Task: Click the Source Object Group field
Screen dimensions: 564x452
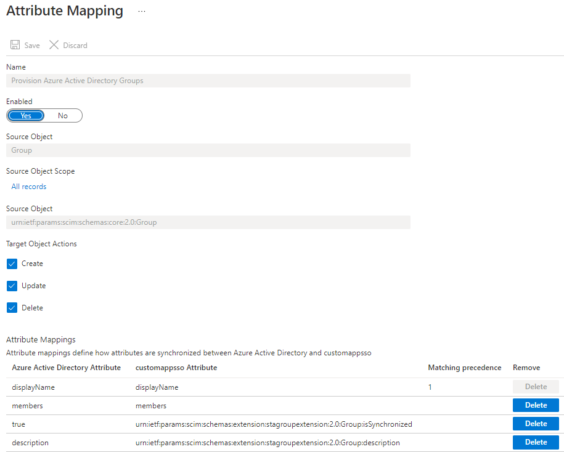Action: coord(208,150)
